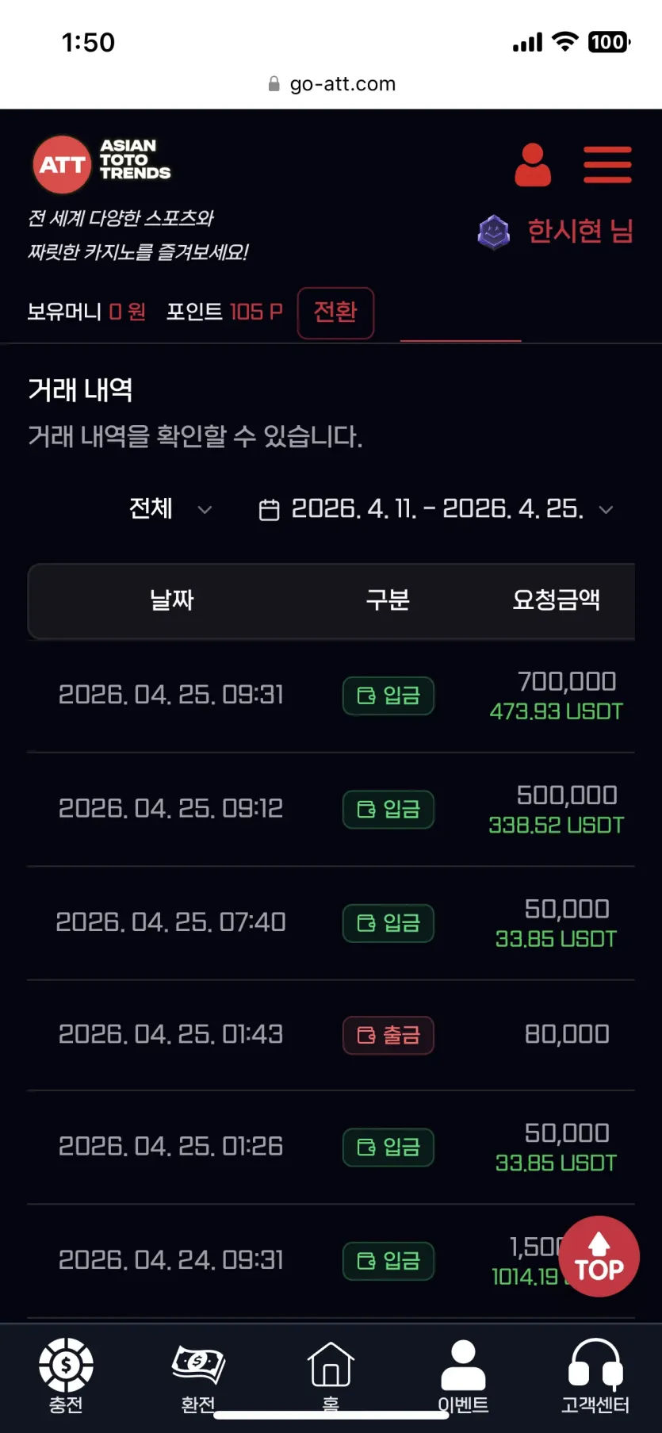Tap the go-att.com address bar
662x1433 pixels.
(x=331, y=84)
